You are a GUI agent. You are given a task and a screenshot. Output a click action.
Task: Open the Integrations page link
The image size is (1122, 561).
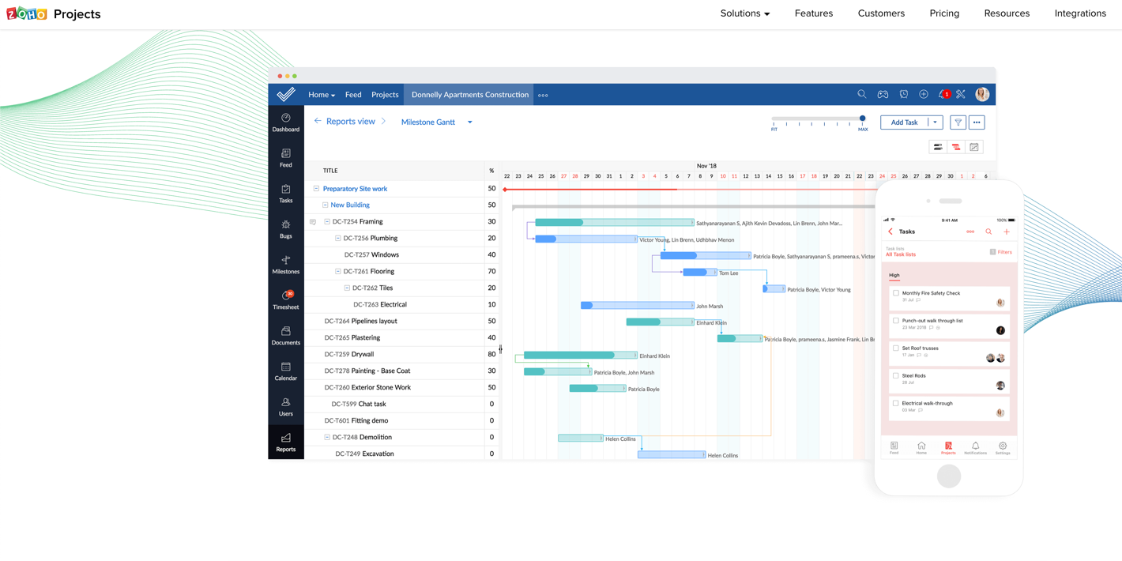pyautogui.click(x=1080, y=13)
